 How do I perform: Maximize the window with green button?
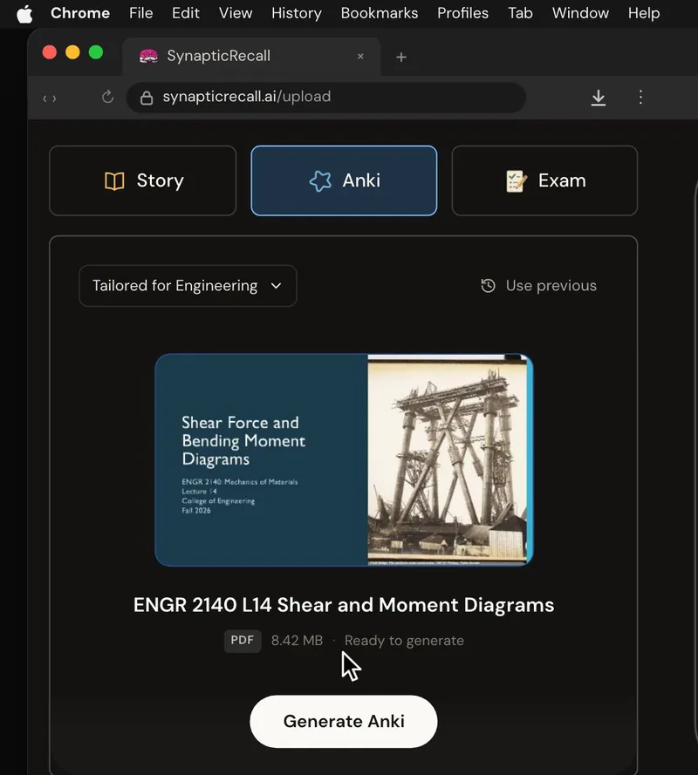(96, 52)
